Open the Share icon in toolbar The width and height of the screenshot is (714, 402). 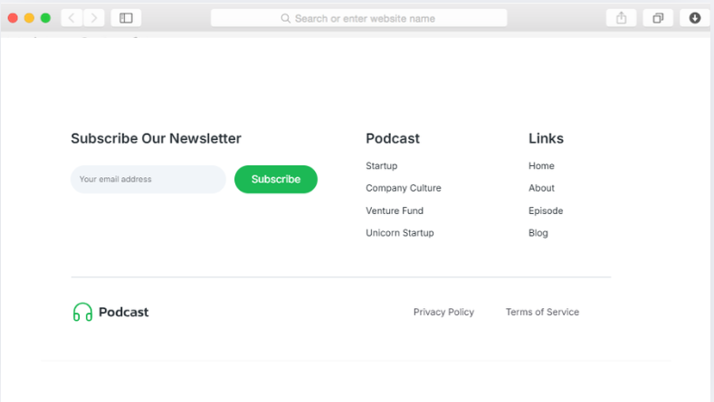coord(621,18)
